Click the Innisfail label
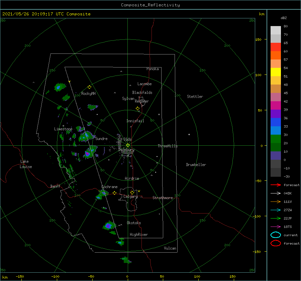Screen dimensions: 301x281 [135, 121]
